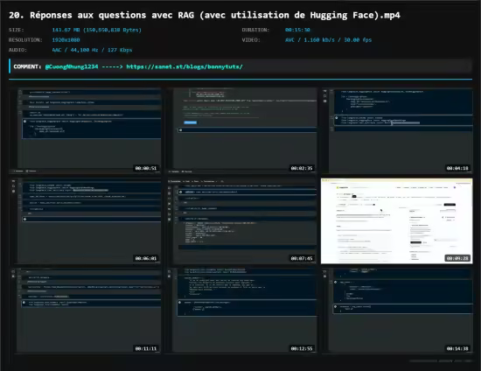Click the "RESOLUTION:" label
The width and height of the screenshot is (481, 371).
pyautogui.click(x=25, y=40)
